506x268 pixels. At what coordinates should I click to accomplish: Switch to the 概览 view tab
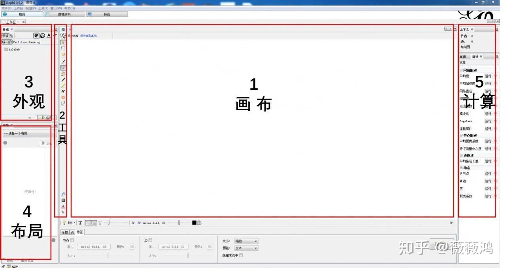21,14
